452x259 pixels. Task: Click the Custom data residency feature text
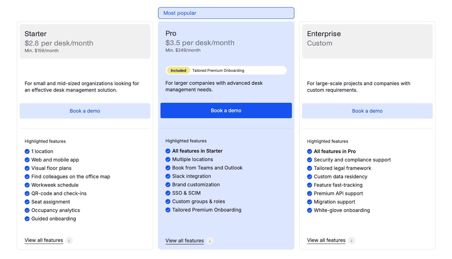340,177
